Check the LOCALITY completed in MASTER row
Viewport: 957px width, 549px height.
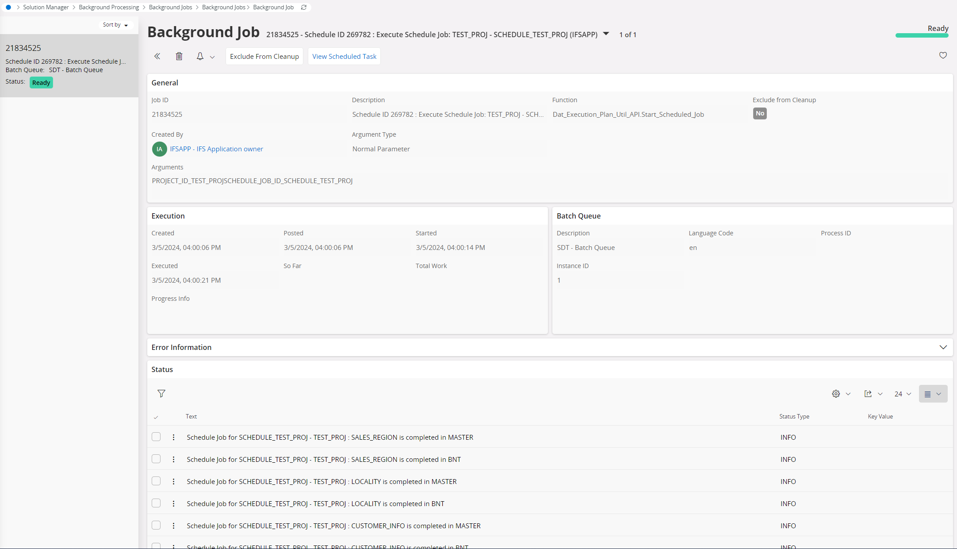156,481
